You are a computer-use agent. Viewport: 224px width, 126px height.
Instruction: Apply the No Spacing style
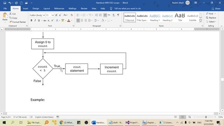click(142, 17)
